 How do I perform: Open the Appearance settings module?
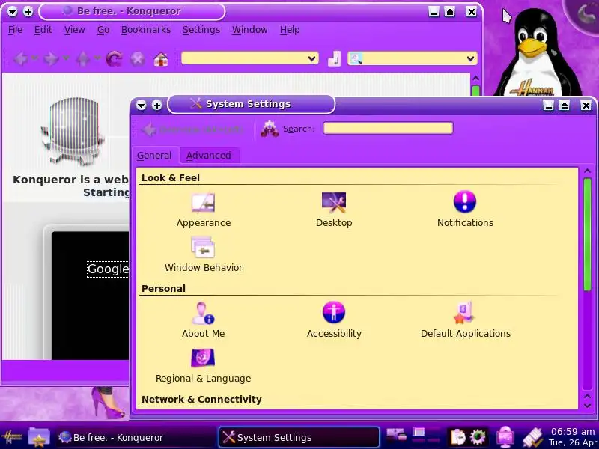tap(203, 210)
